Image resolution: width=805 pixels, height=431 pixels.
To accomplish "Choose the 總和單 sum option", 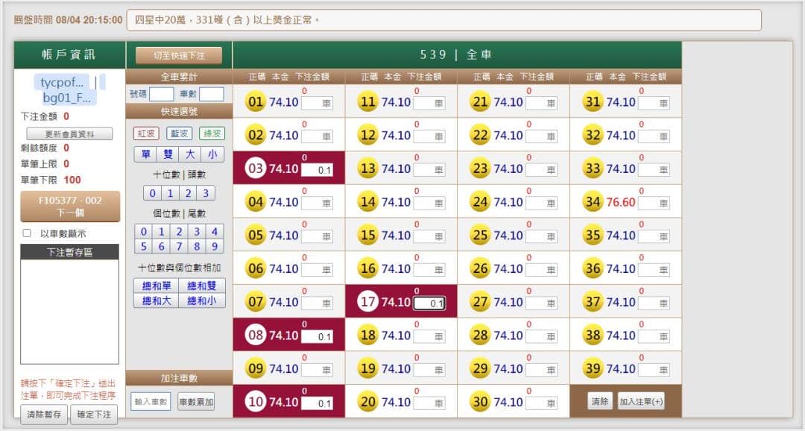I will 157,286.
